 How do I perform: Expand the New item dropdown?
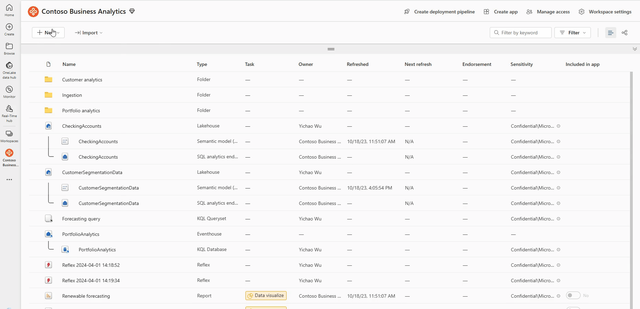click(x=48, y=33)
